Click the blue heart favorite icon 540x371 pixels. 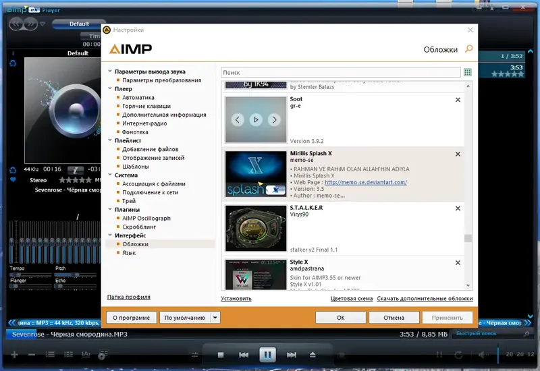point(13,179)
